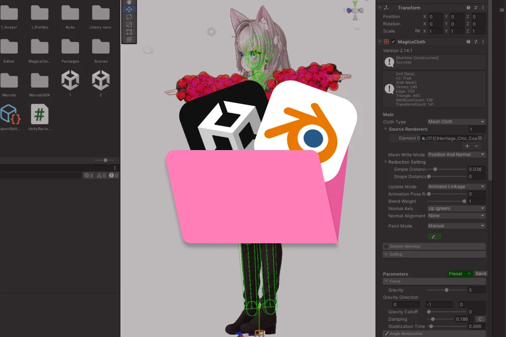Open the 1_Avatar folder

tap(9, 17)
